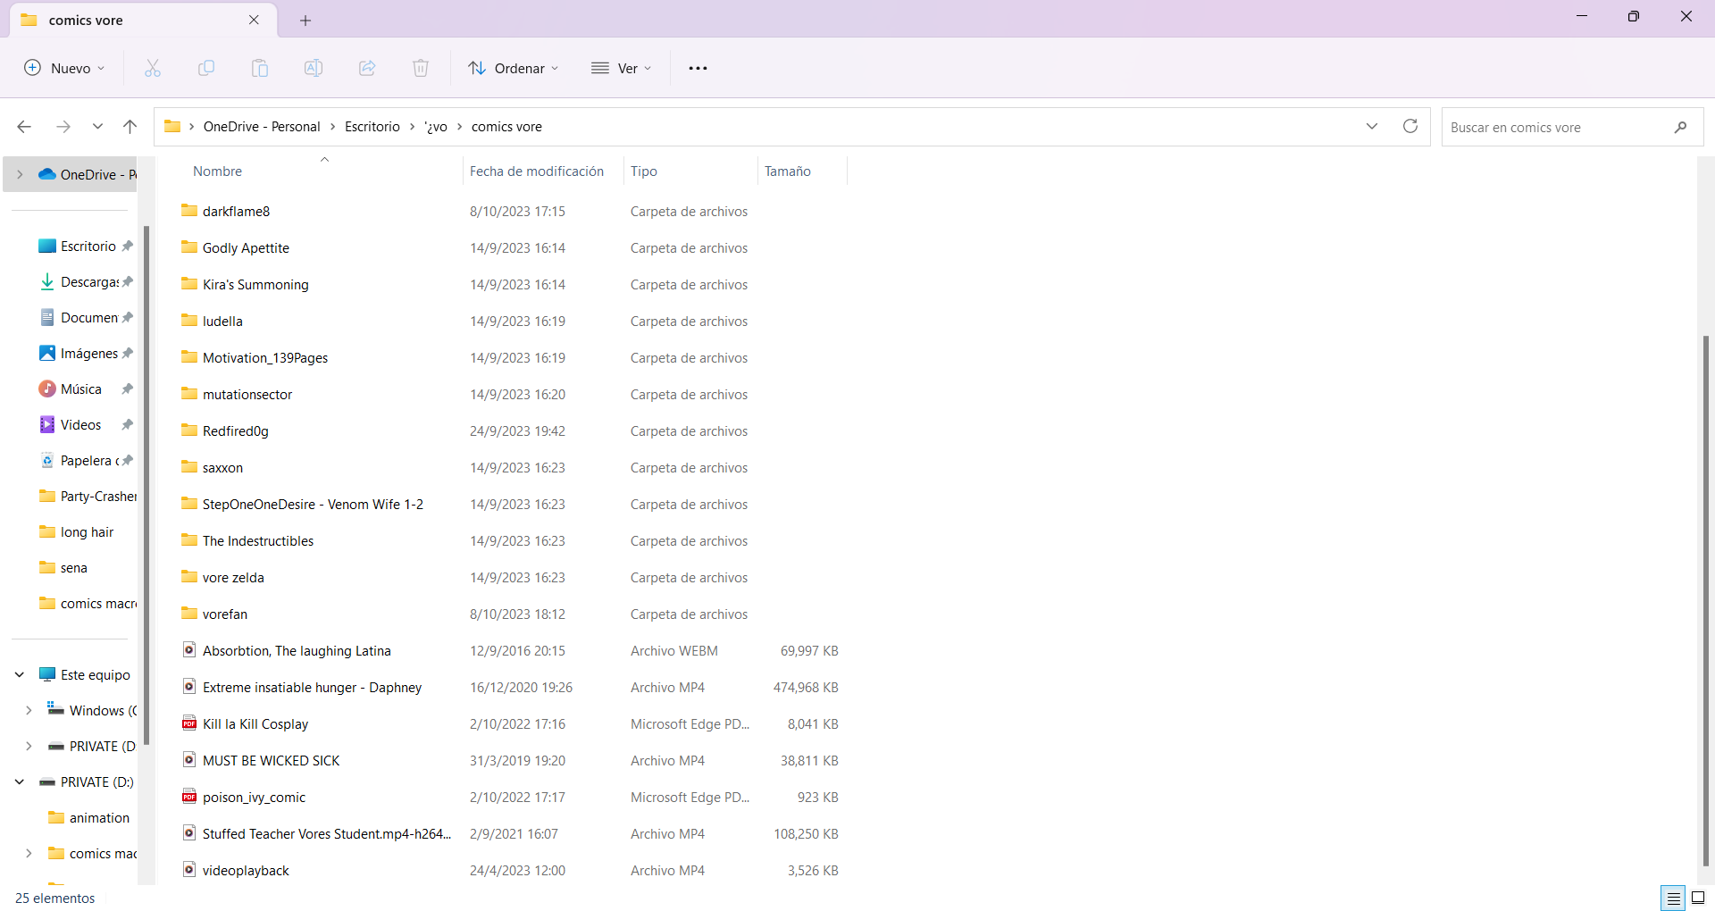Select the Kill la Kill Cosplay PDF icon

pos(189,723)
